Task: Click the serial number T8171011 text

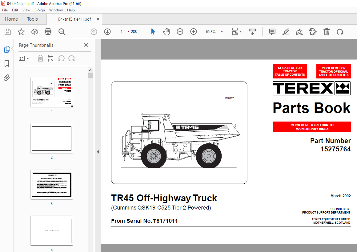Action: click(165, 221)
